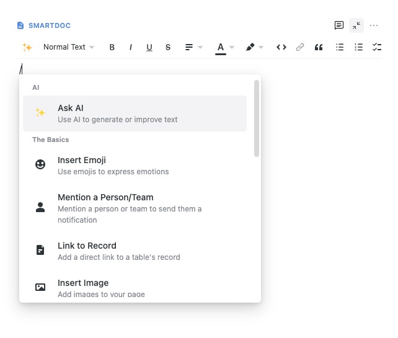398x338 pixels.
Task: Click the SmartDoc document icon
Action: click(x=20, y=25)
